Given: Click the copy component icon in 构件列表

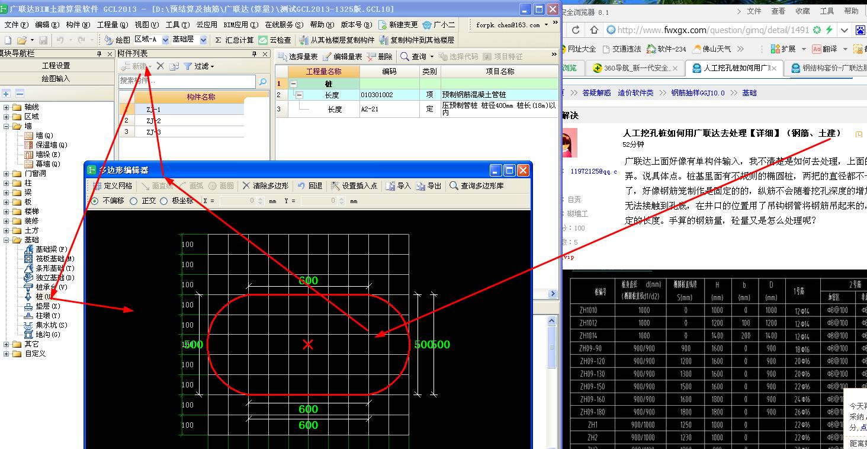Looking at the screenshot, I should (174, 66).
